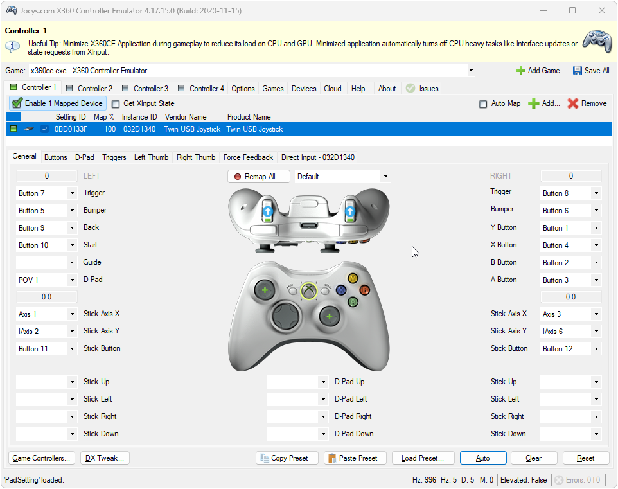Open D-Pad dropdown showing POV 1
618x489 pixels.
tap(72, 280)
